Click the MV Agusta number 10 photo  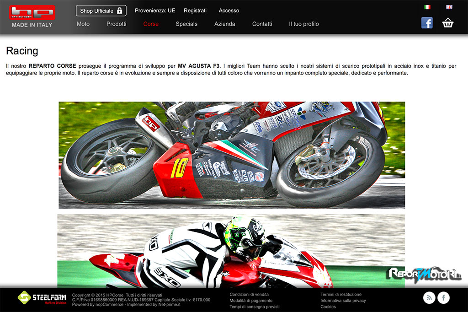click(231, 155)
